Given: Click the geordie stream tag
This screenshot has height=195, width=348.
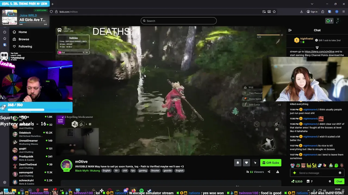Looking at the screenshot, I should tap(167, 171).
